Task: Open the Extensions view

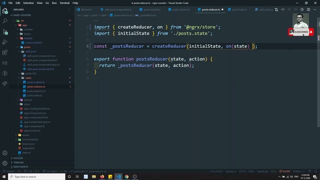Action: (5, 52)
